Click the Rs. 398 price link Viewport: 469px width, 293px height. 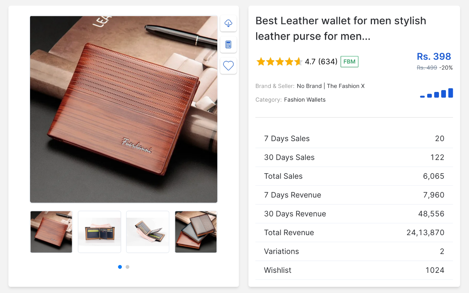click(434, 56)
